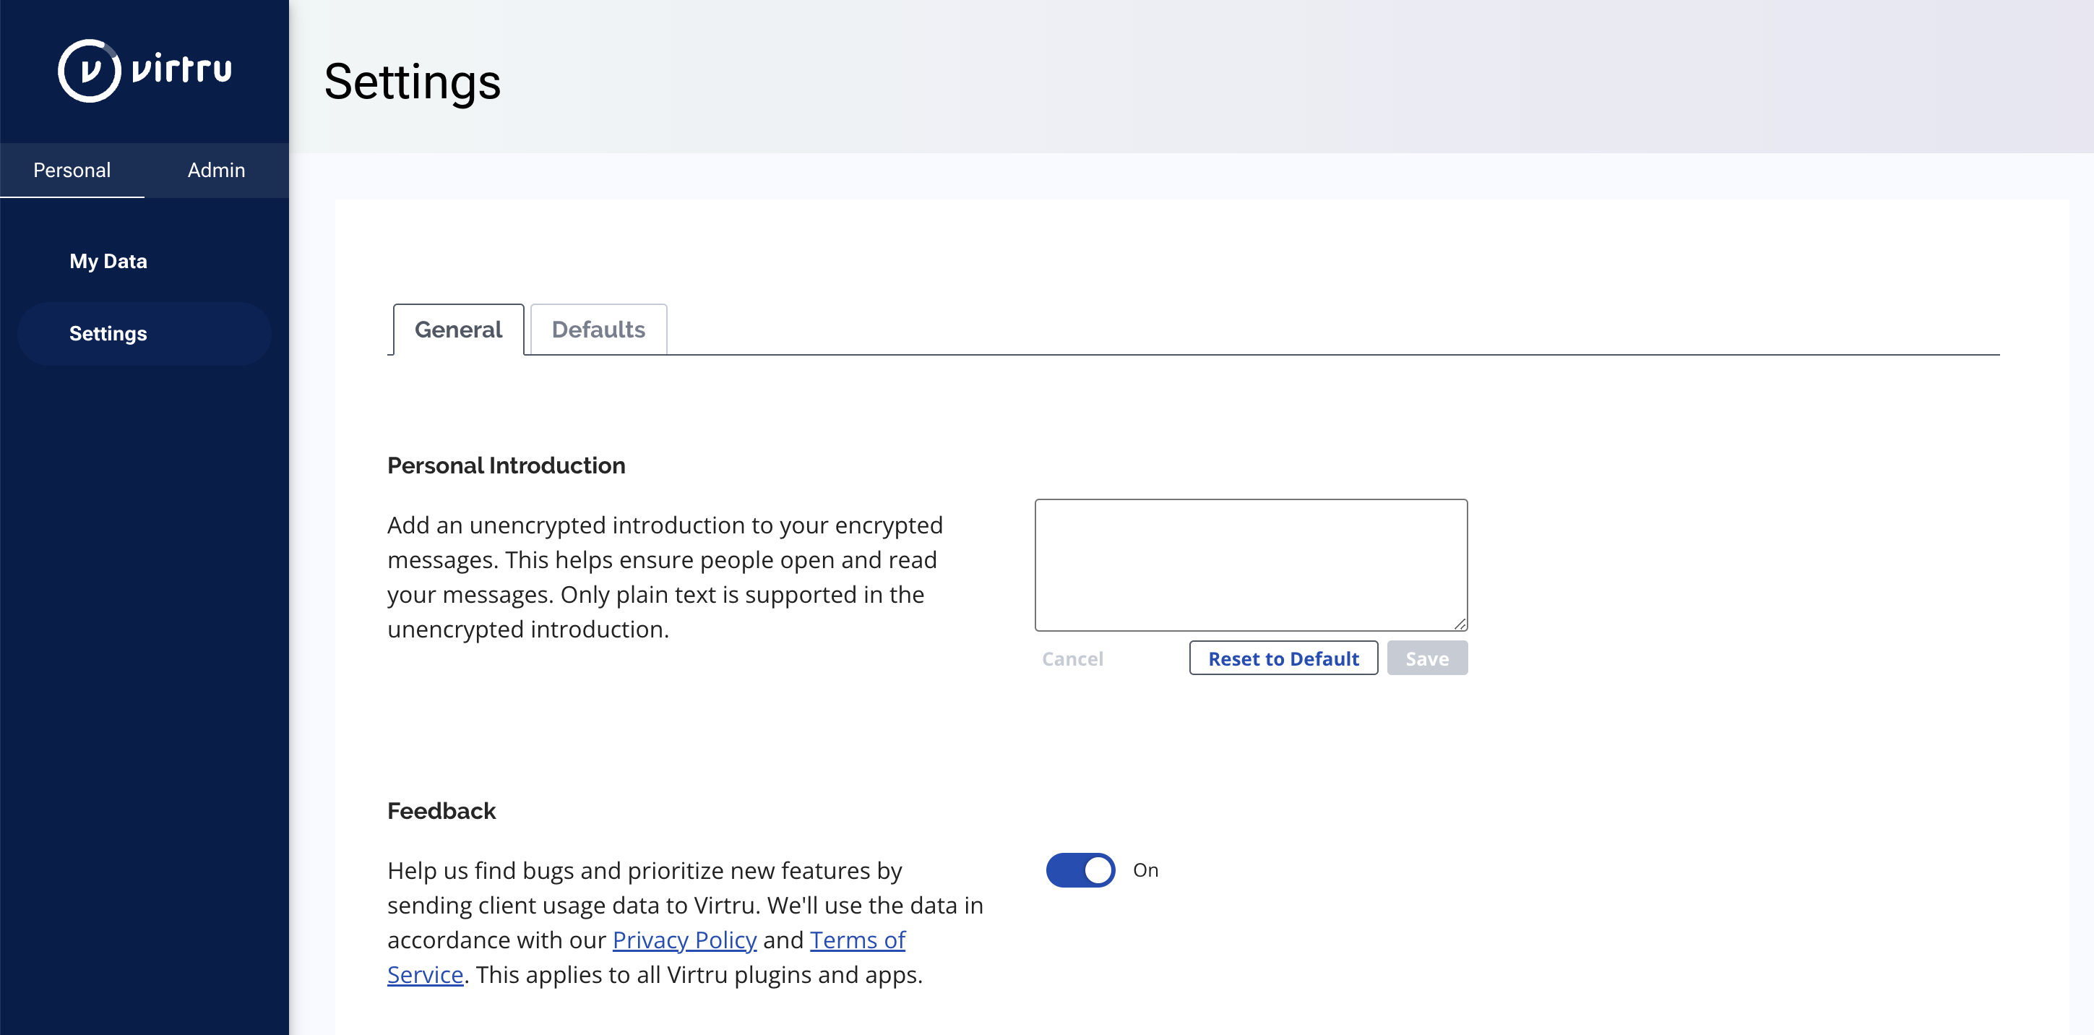2094x1035 pixels.
Task: Click the Save button
Action: [x=1426, y=658]
